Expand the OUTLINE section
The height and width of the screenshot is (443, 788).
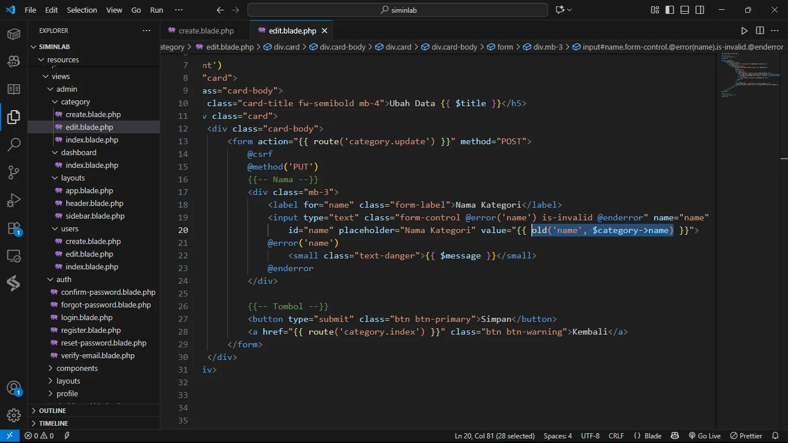tap(52, 411)
